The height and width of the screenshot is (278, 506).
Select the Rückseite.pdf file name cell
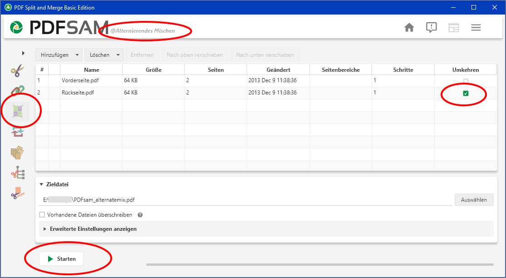pos(91,93)
